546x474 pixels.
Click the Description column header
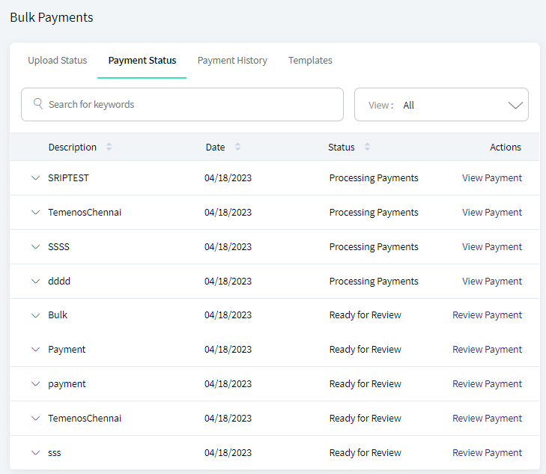pyautogui.click(x=73, y=148)
